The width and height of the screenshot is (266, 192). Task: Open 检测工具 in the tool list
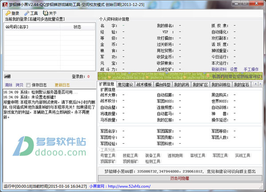(153, 161)
